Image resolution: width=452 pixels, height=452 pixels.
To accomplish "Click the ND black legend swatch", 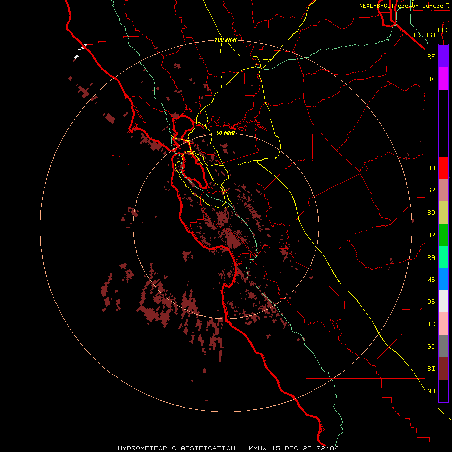I will (443, 391).
